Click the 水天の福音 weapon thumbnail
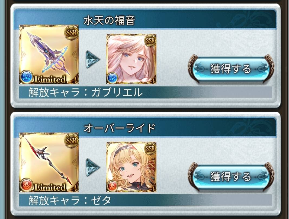Image resolution: width=289 pixels, height=219 pixels. click(49, 54)
